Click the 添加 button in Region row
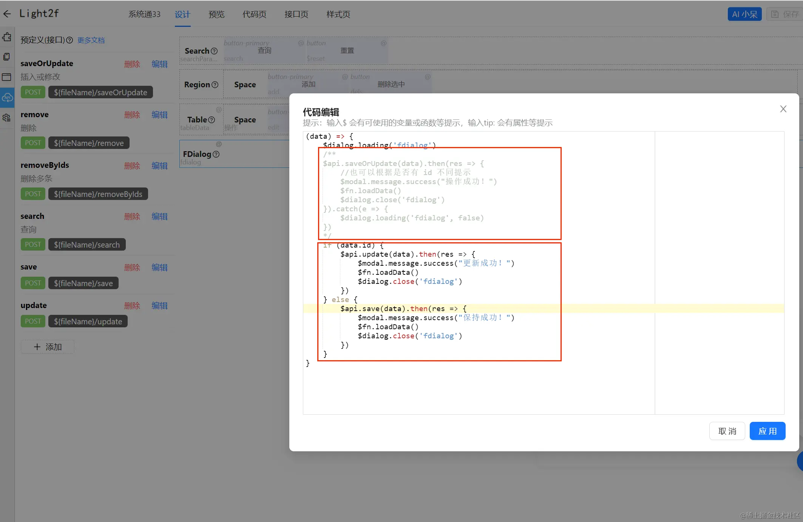 [x=308, y=84]
